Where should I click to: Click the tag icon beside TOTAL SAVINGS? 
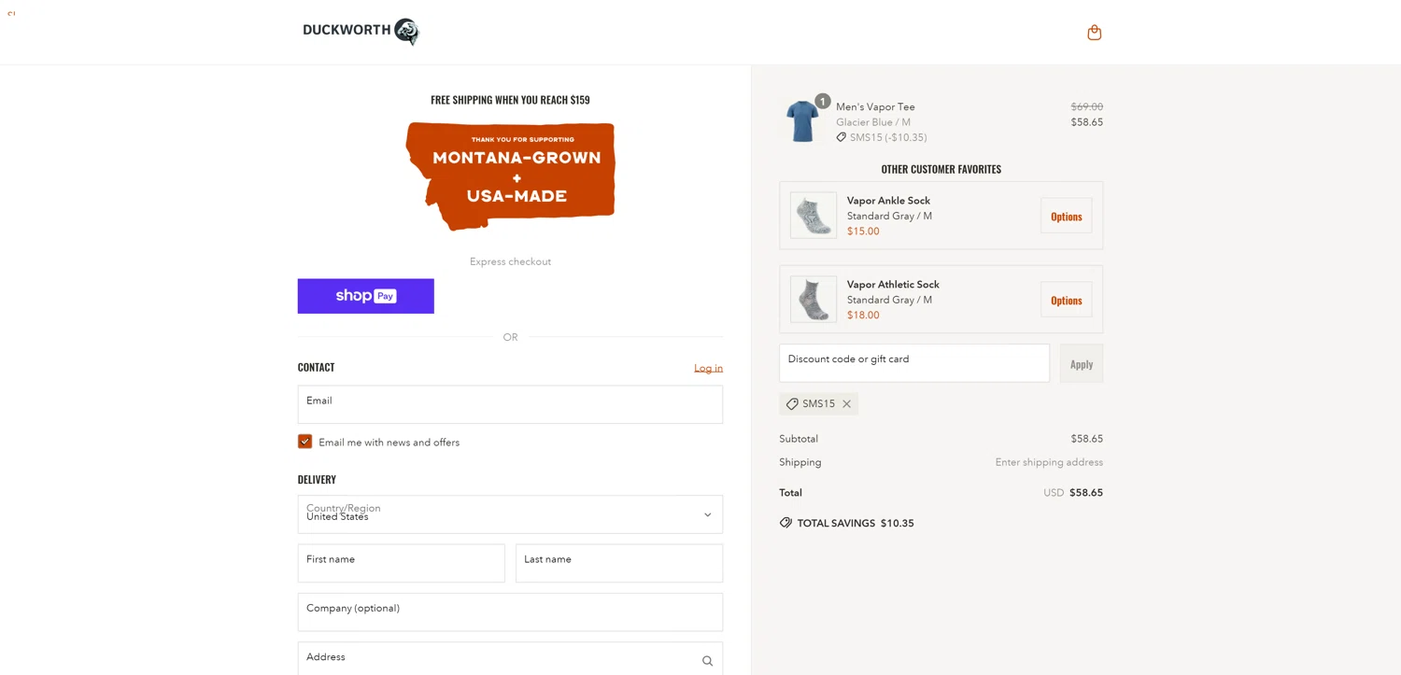point(785,523)
